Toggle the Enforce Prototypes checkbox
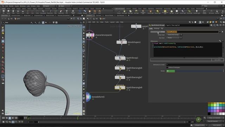The height and width of the screenshot is (127, 225). pos(167,67)
